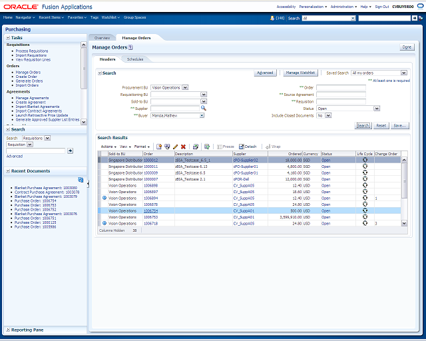Click the export to spreadsheet icon

tap(207, 147)
